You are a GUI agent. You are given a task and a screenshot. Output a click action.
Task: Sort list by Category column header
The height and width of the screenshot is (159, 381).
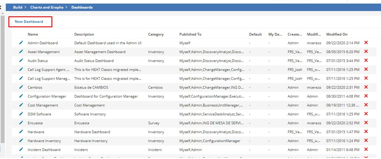point(156,34)
